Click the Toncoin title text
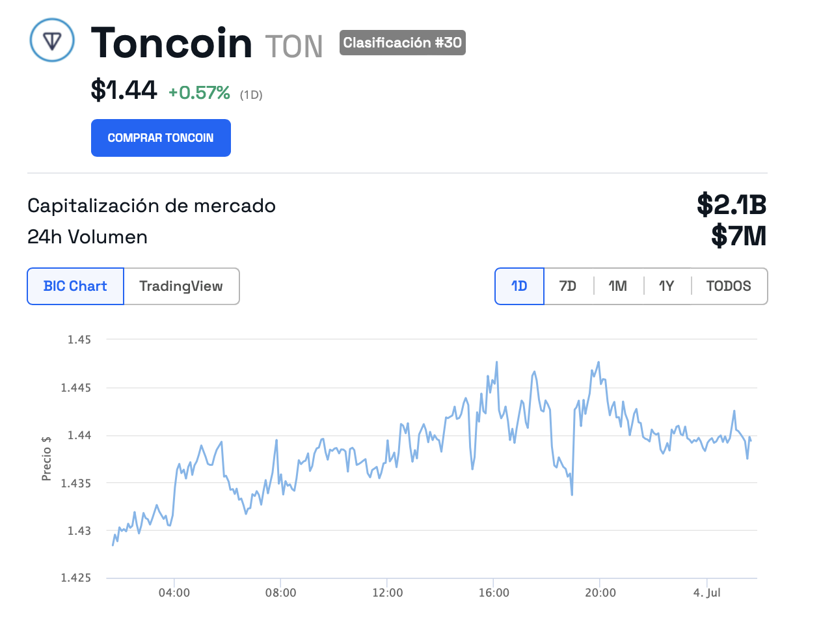The width and height of the screenshot is (821, 622). point(172,43)
